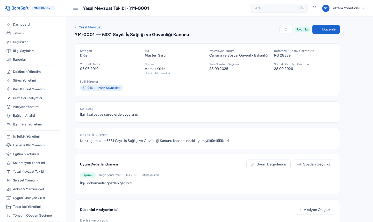
Task: Toggle the sidebar hamburger menu
Action: click(76, 8)
